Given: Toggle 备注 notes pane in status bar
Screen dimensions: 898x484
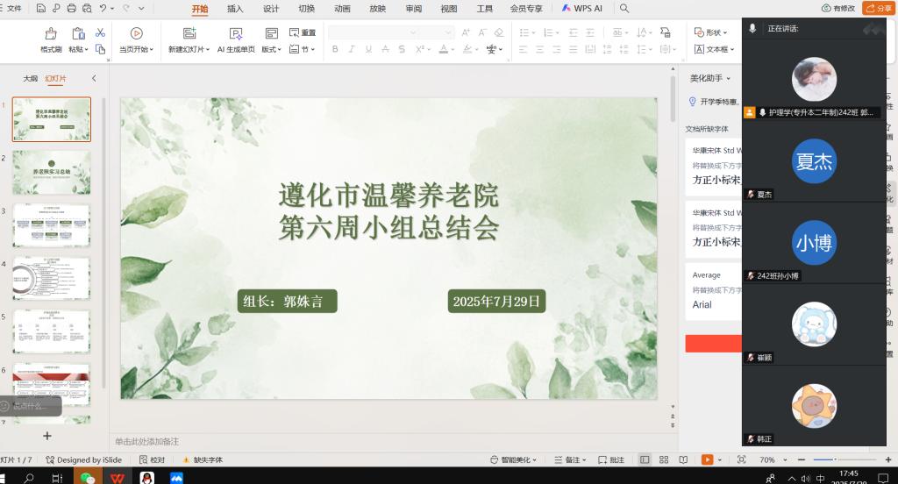Looking at the screenshot, I should [x=570, y=459].
